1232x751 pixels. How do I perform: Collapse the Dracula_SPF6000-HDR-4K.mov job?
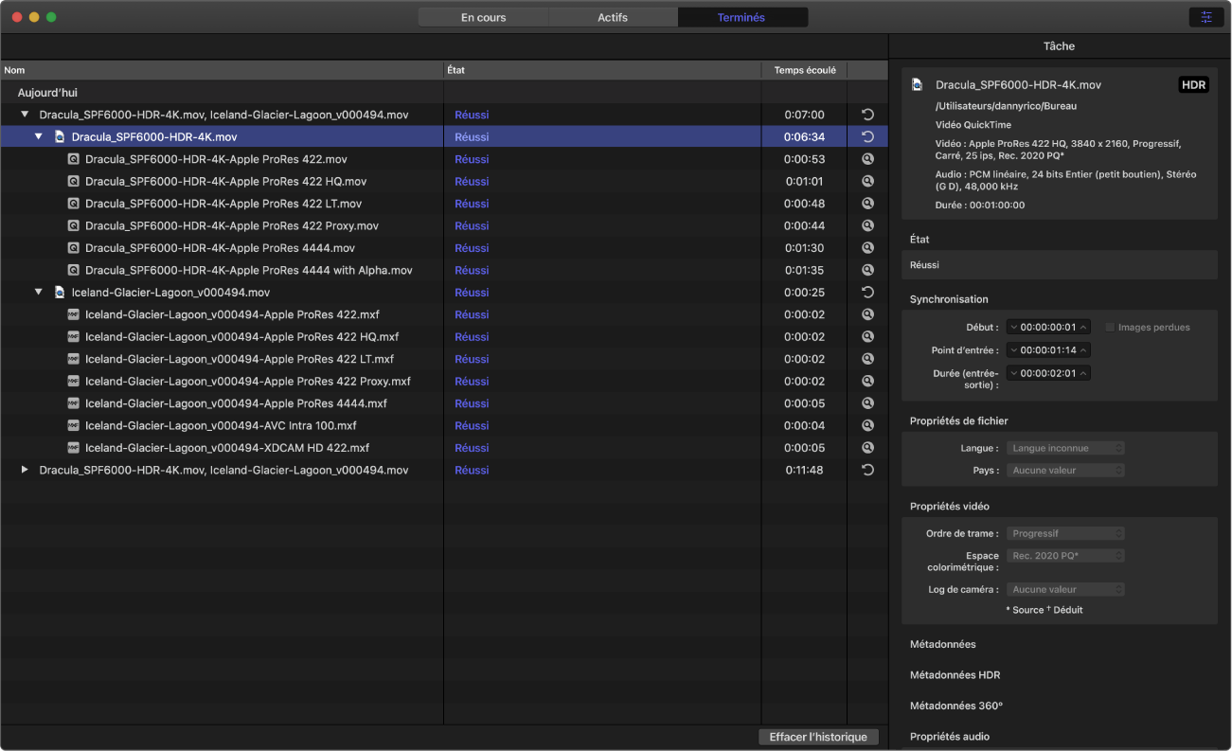tap(39, 136)
